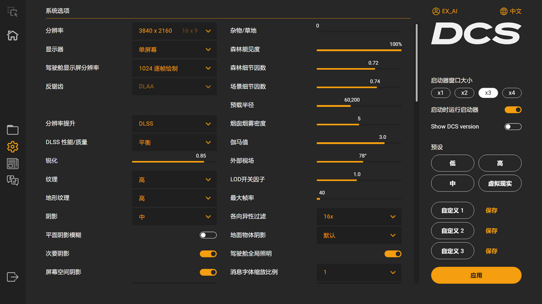Click the chat bubbles icon in the sidebar
The width and height of the screenshot is (542, 304).
(12, 180)
